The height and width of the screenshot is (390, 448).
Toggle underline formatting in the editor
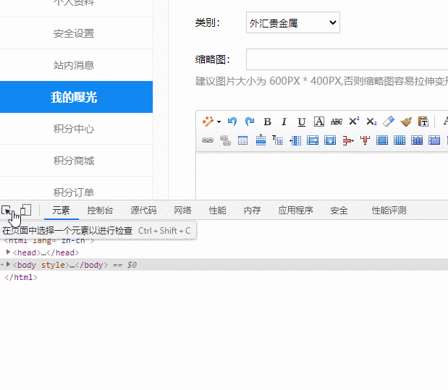click(x=301, y=122)
